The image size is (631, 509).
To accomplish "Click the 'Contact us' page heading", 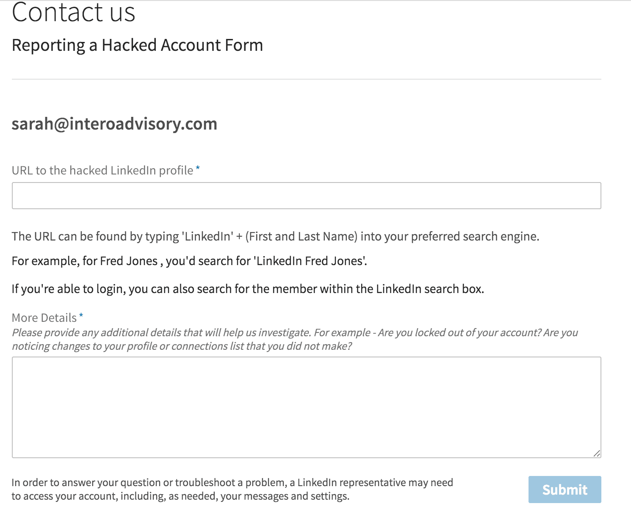I will pos(73,12).
